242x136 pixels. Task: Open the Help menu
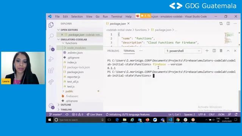[x=129, y=17]
